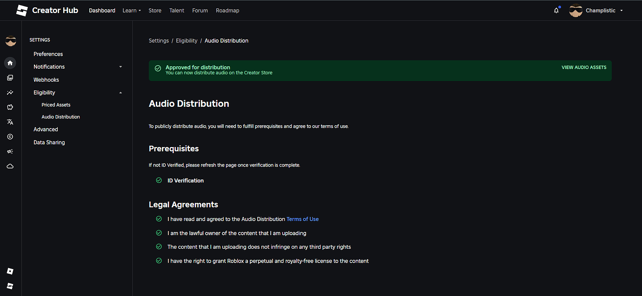Click the Audio Distribution Terms of Use agreement check
This screenshot has width=642, height=296.
click(x=159, y=219)
